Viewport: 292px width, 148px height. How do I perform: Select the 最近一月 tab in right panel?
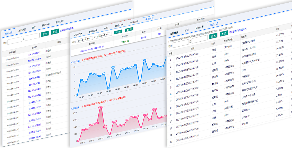point(212,24)
